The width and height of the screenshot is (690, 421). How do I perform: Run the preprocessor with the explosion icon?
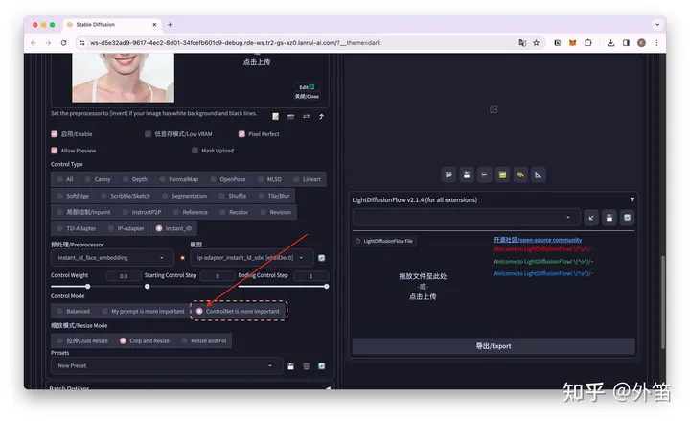coord(182,258)
